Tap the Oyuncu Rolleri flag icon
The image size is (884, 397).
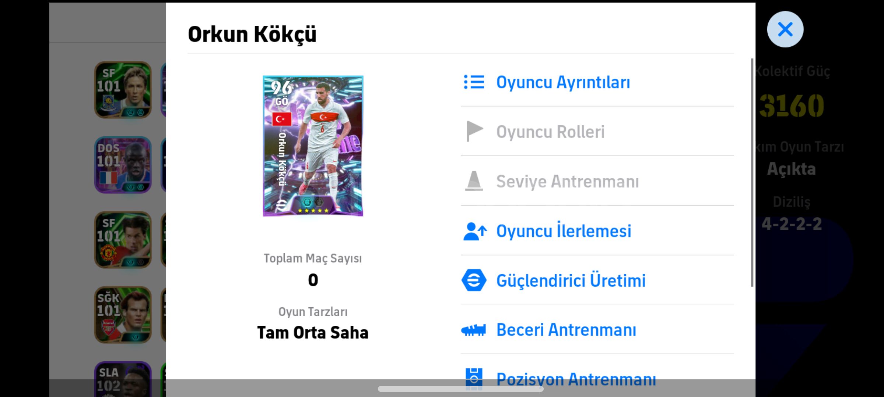point(474,131)
